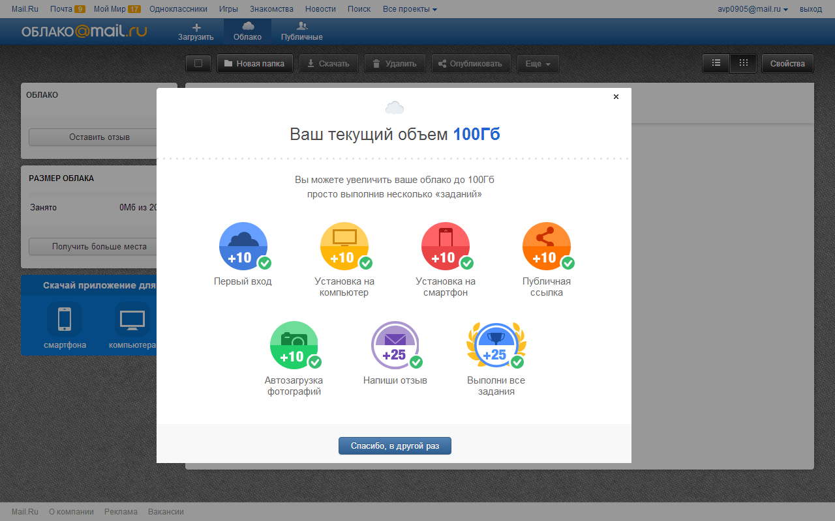
Task: Open Поиск link
Action: [359, 9]
